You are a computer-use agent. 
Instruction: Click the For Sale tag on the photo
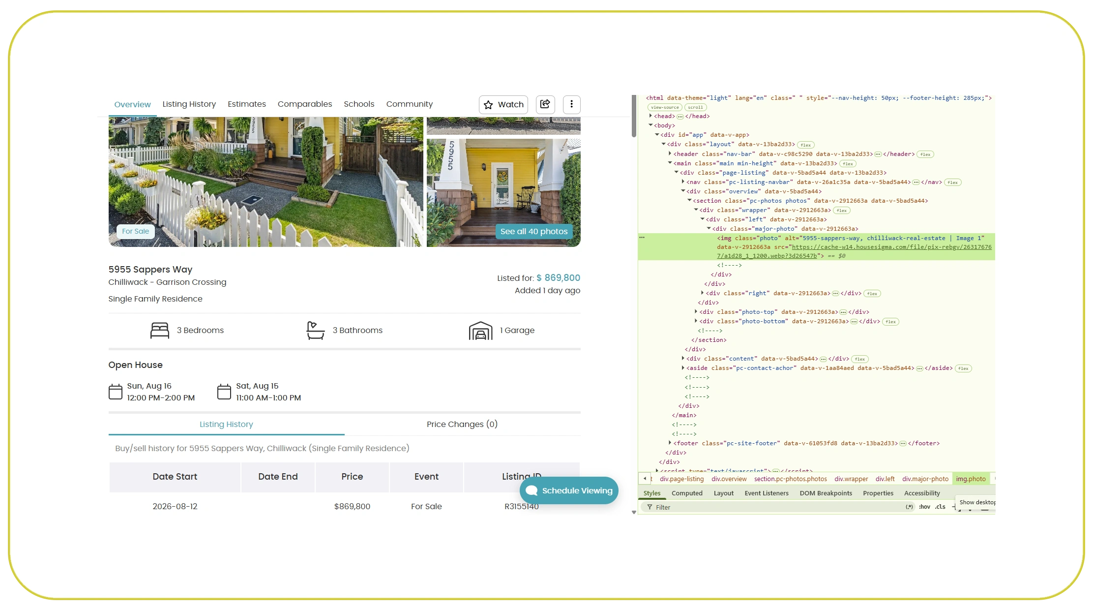coord(135,232)
